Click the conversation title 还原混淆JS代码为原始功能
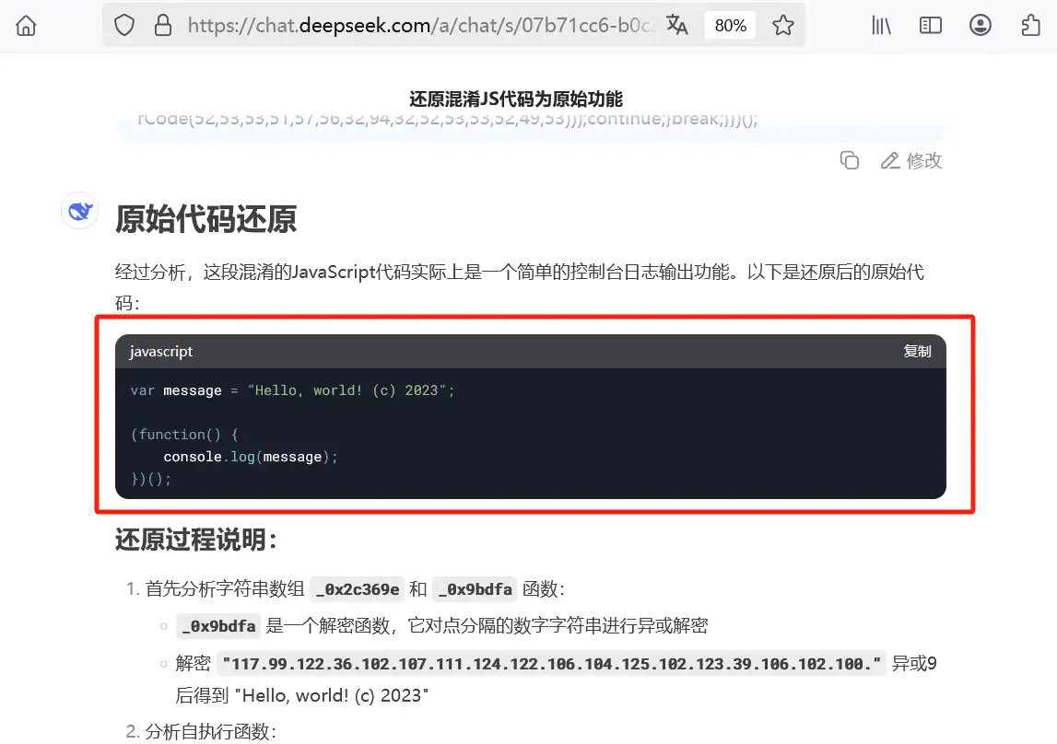The width and height of the screenshot is (1057, 744). click(x=516, y=99)
